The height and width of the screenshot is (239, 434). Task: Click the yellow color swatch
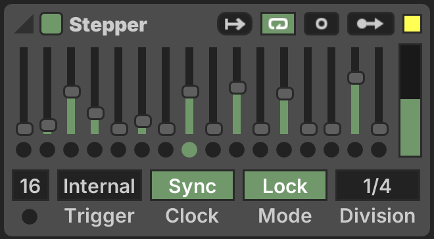[412, 24]
